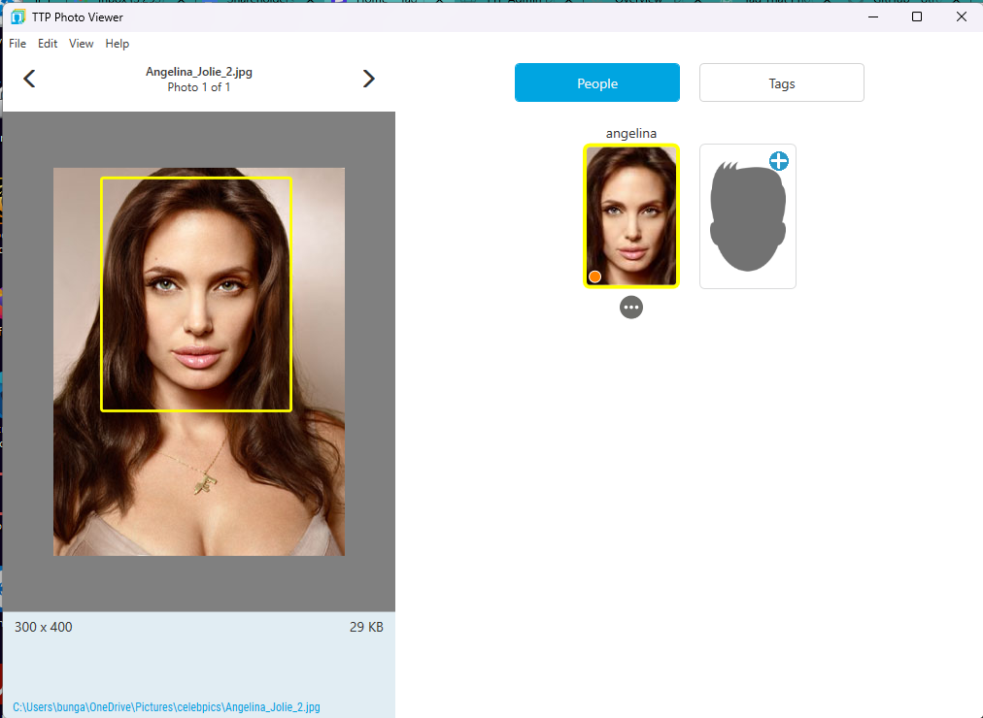Switch to the Tags view
This screenshot has width=983, height=718.
pos(781,82)
